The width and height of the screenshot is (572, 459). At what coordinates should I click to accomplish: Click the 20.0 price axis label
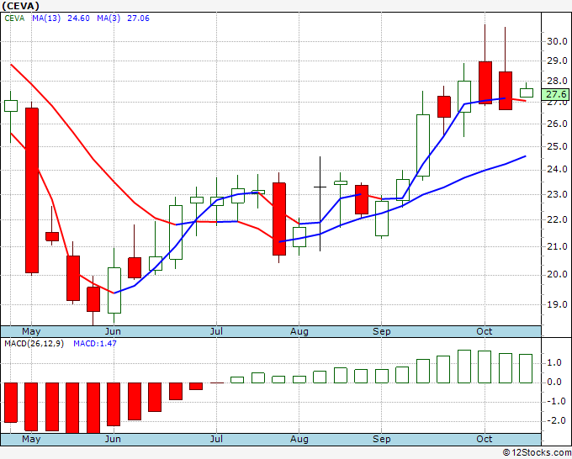tap(557, 275)
